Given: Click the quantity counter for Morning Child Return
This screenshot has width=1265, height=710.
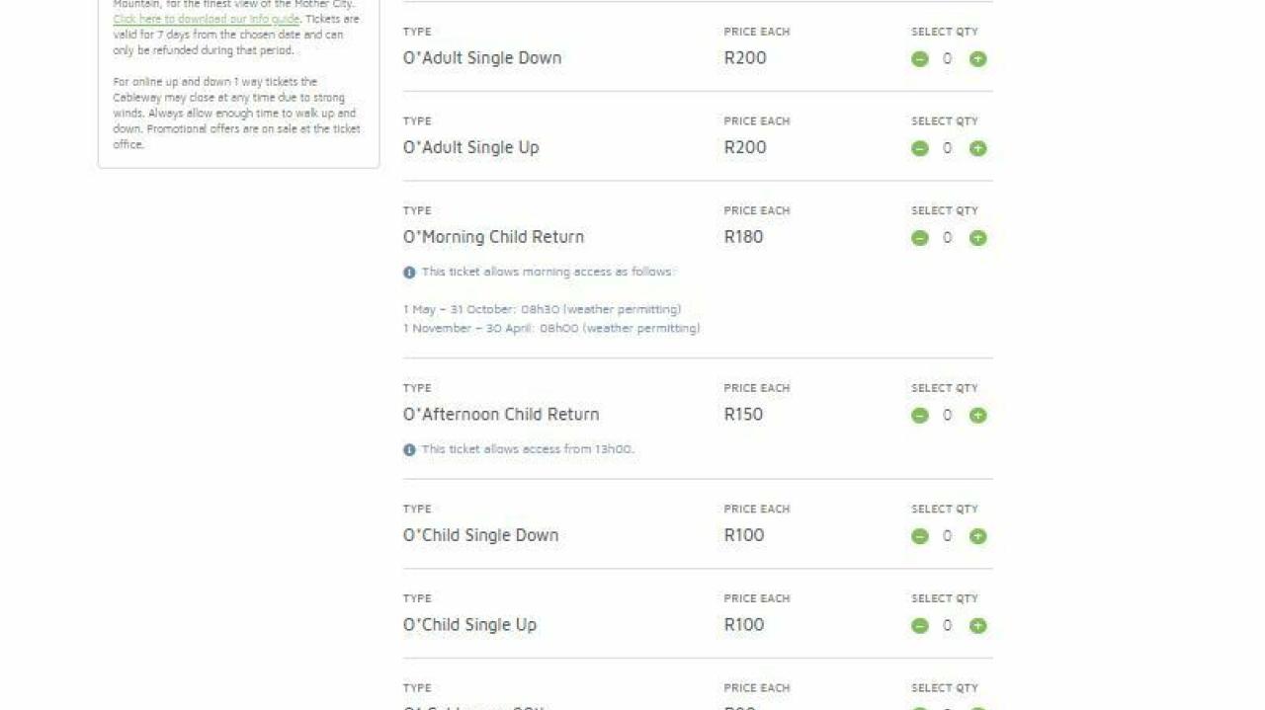Looking at the screenshot, I should pyautogui.click(x=947, y=237).
